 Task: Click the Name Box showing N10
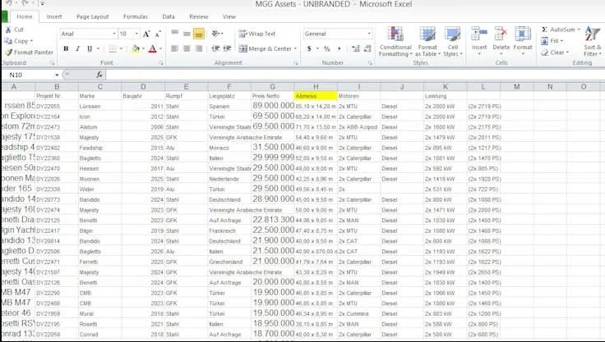[x=30, y=75]
